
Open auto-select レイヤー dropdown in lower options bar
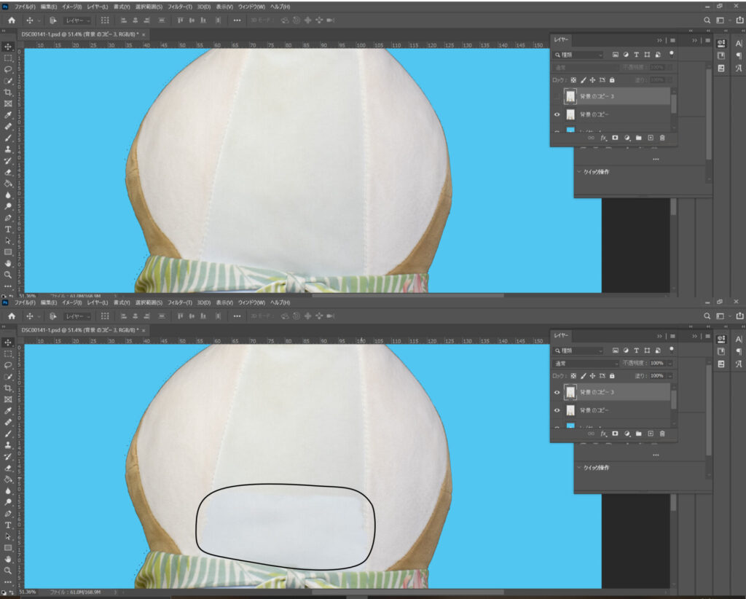pos(77,316)
